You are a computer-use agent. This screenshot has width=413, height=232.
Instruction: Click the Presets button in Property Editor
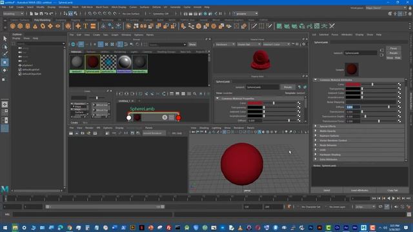[288, 87]
